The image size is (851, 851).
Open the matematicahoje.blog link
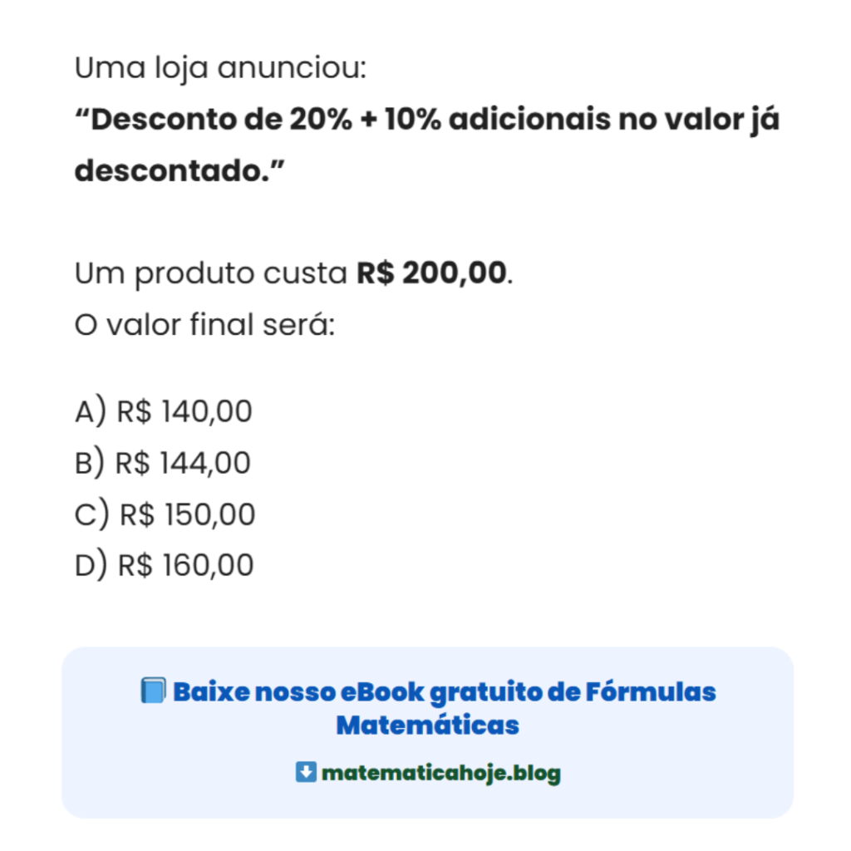440,774
